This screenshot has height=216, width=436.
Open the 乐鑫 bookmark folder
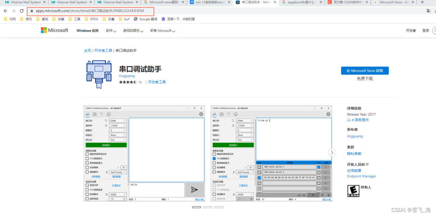pos(108,19)
